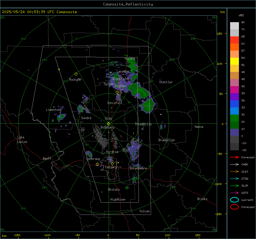Click the Okotoks city label
The width and height of the screenshot is (256, 239).
tap(114, 190)
